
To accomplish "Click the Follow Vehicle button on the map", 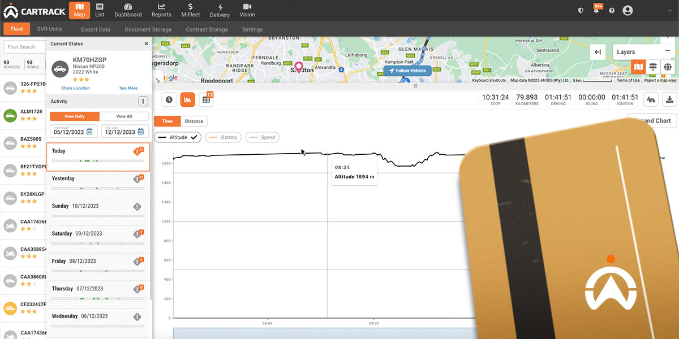I will (407, 70).
